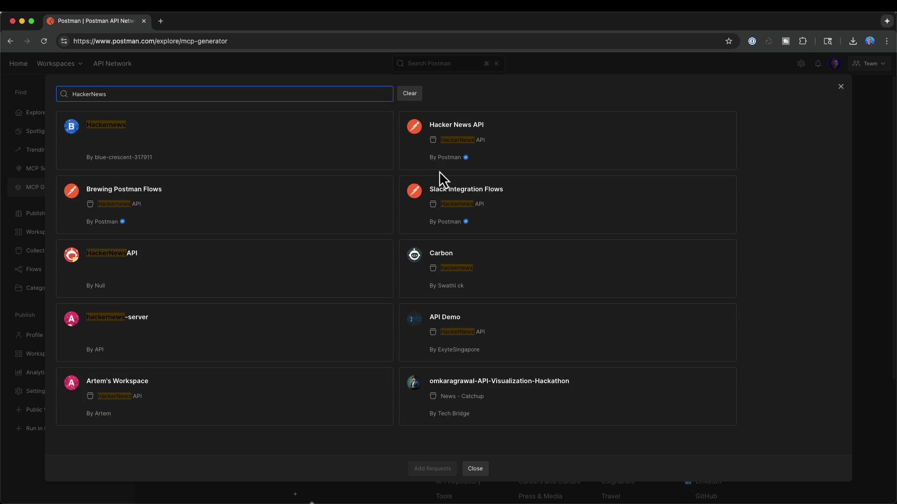Click the HackerNews API avatar by Null
The height and width of the screenshot is (504, 897).
(71, 255)
